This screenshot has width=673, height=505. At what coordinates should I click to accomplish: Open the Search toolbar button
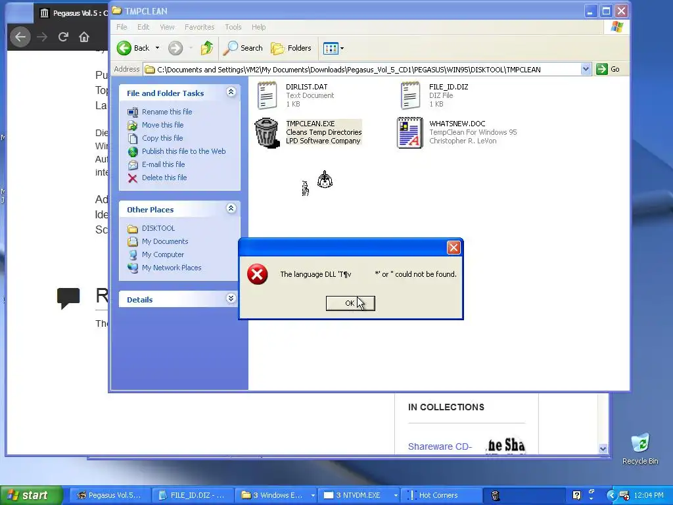click(x=243, y=48)
